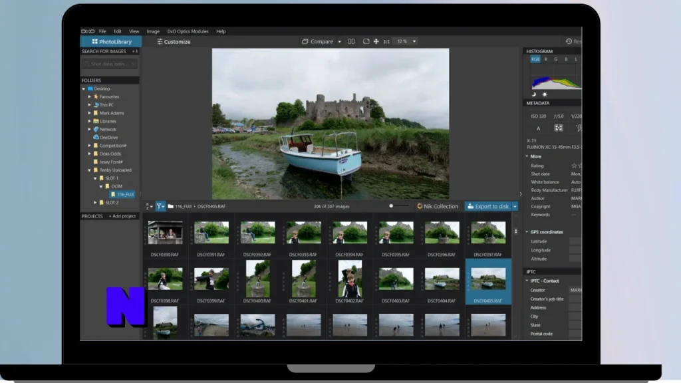Switch to the Customize tab
The width and height of the screenshot is (681, 383).
[x=174, y=42]
